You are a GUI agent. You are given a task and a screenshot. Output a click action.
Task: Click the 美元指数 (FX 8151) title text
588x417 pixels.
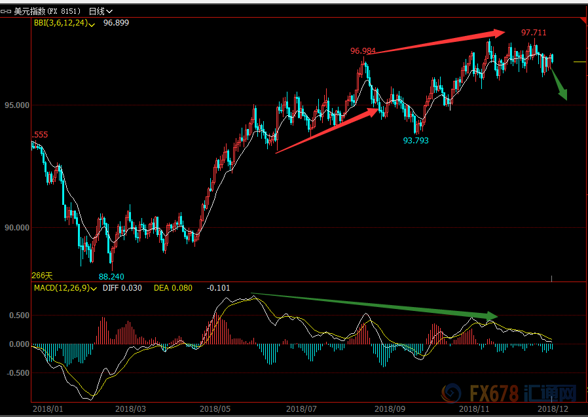[47, 12]
